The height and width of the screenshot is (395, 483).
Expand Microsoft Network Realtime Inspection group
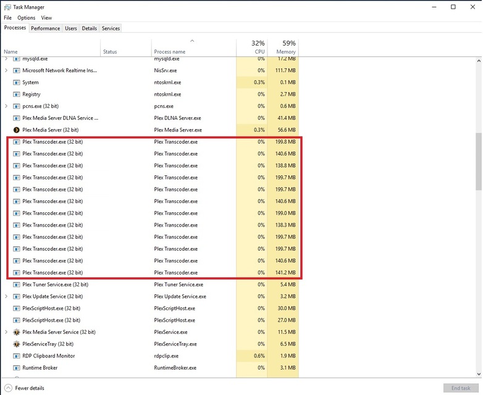click(6, 70)
